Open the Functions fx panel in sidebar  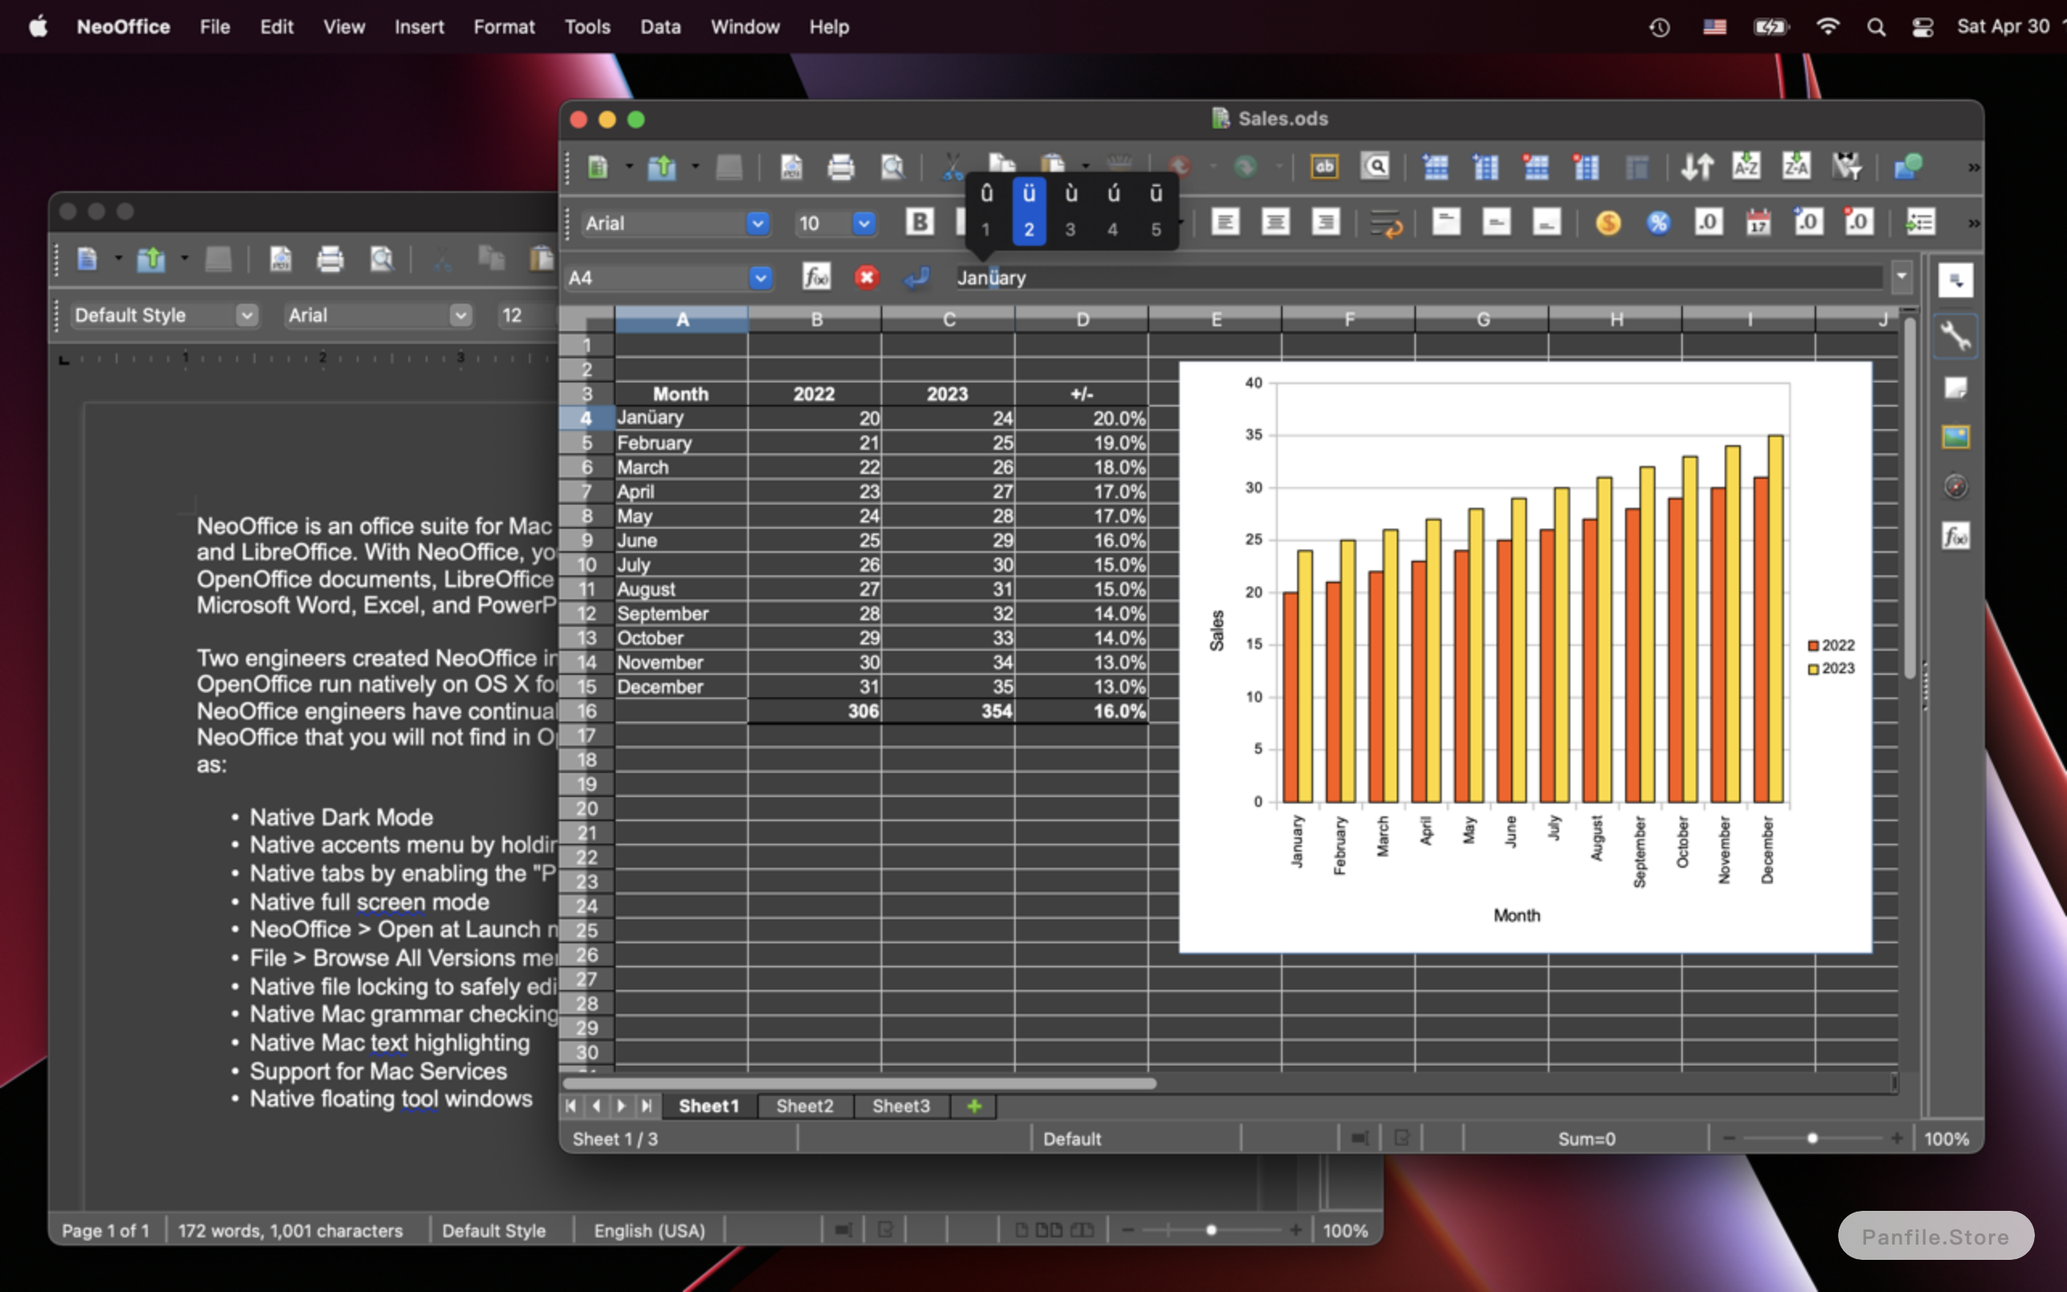[1955, 537]
